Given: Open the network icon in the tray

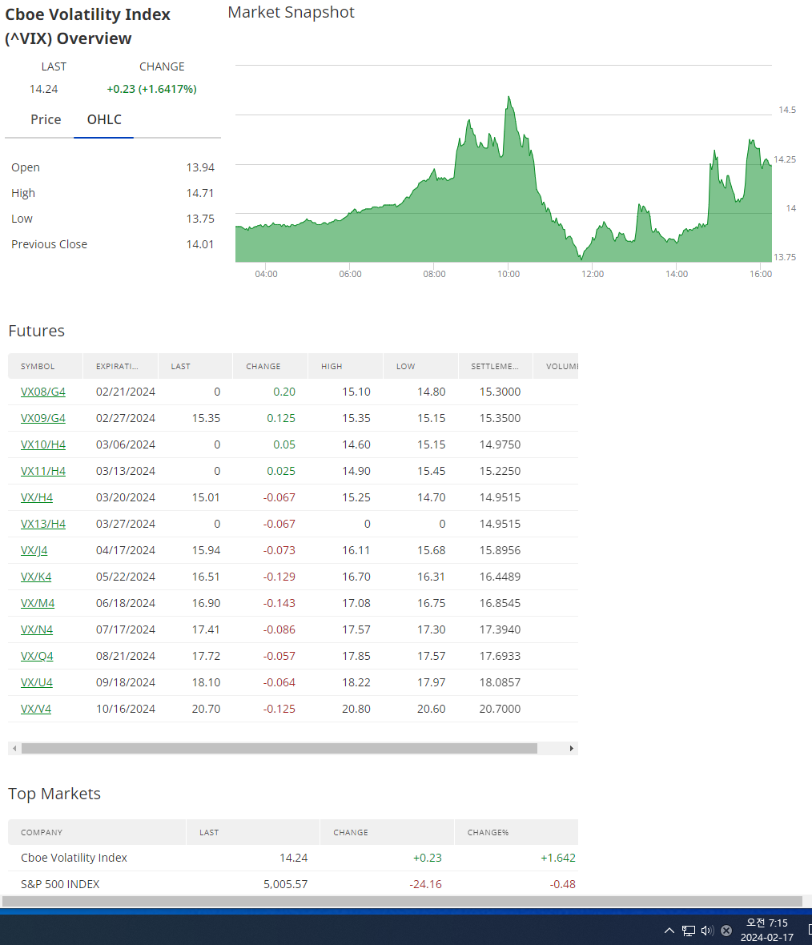Looking at the screenshot, I should pos(689,931).
